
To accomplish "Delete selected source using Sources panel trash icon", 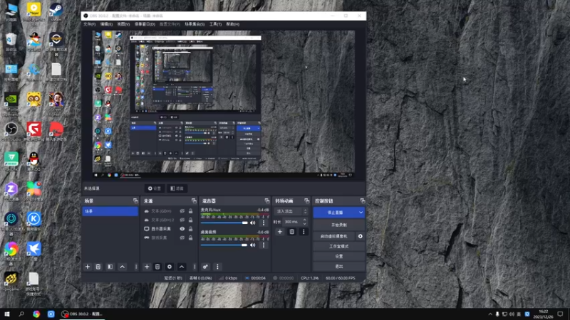I will click(157, 267).
